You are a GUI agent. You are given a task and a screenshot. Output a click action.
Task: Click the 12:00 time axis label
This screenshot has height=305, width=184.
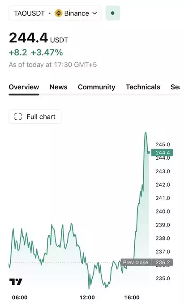pos(87,297)
